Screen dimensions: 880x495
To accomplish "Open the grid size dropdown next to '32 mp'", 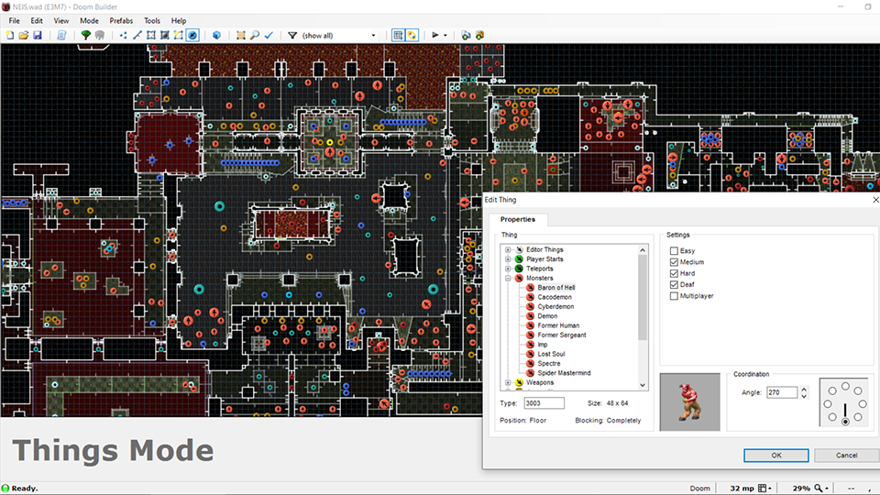I will coord(764,489).
